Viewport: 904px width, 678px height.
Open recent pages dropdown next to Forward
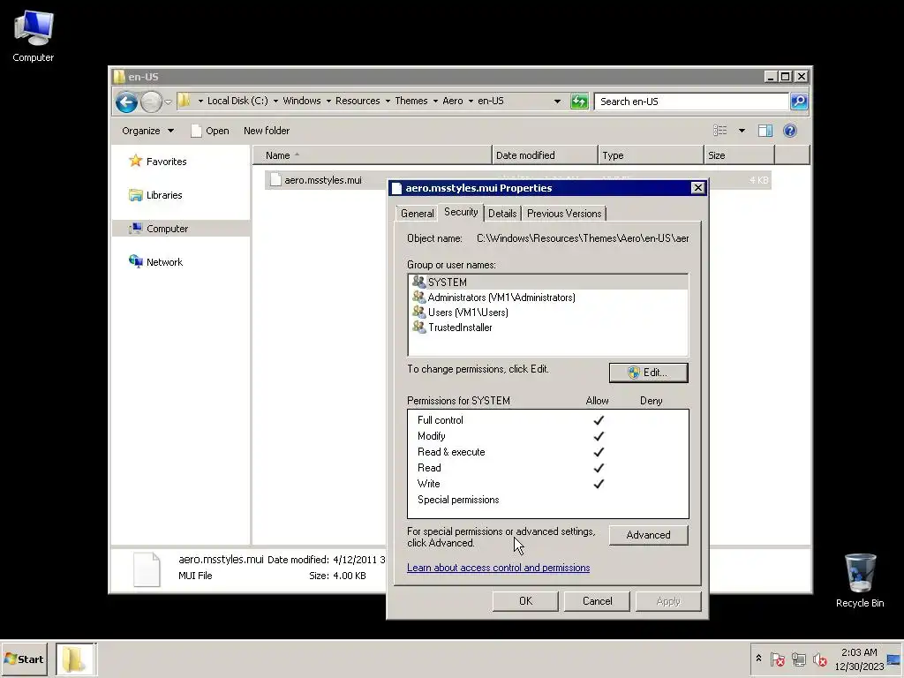pyautogui.click(x=168, y=102)
